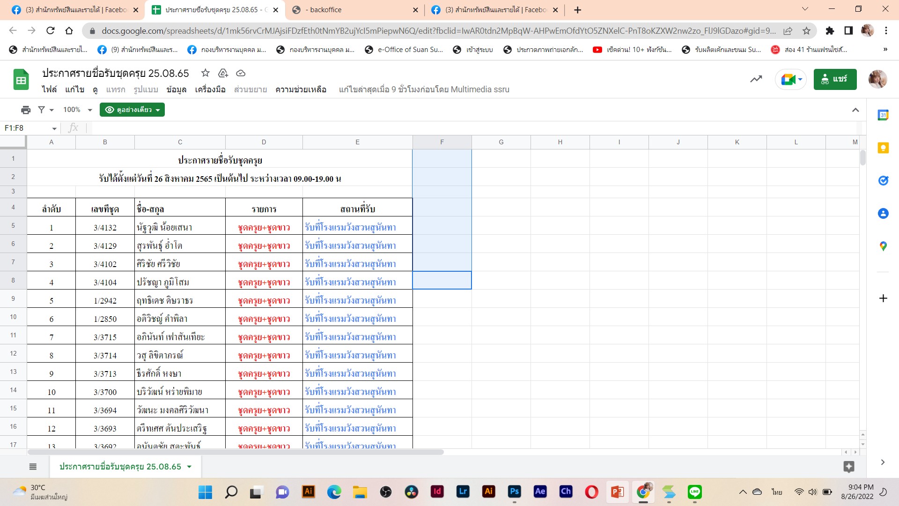899x506 pixels.
Task: Click the Name Box showing F1:F8
Action: pyautogui.click(x=27, y=128)
